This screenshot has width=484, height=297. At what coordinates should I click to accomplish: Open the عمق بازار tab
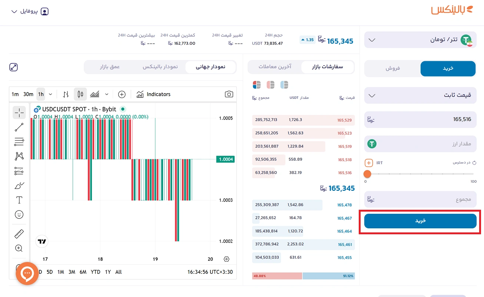tap(110, 67)
